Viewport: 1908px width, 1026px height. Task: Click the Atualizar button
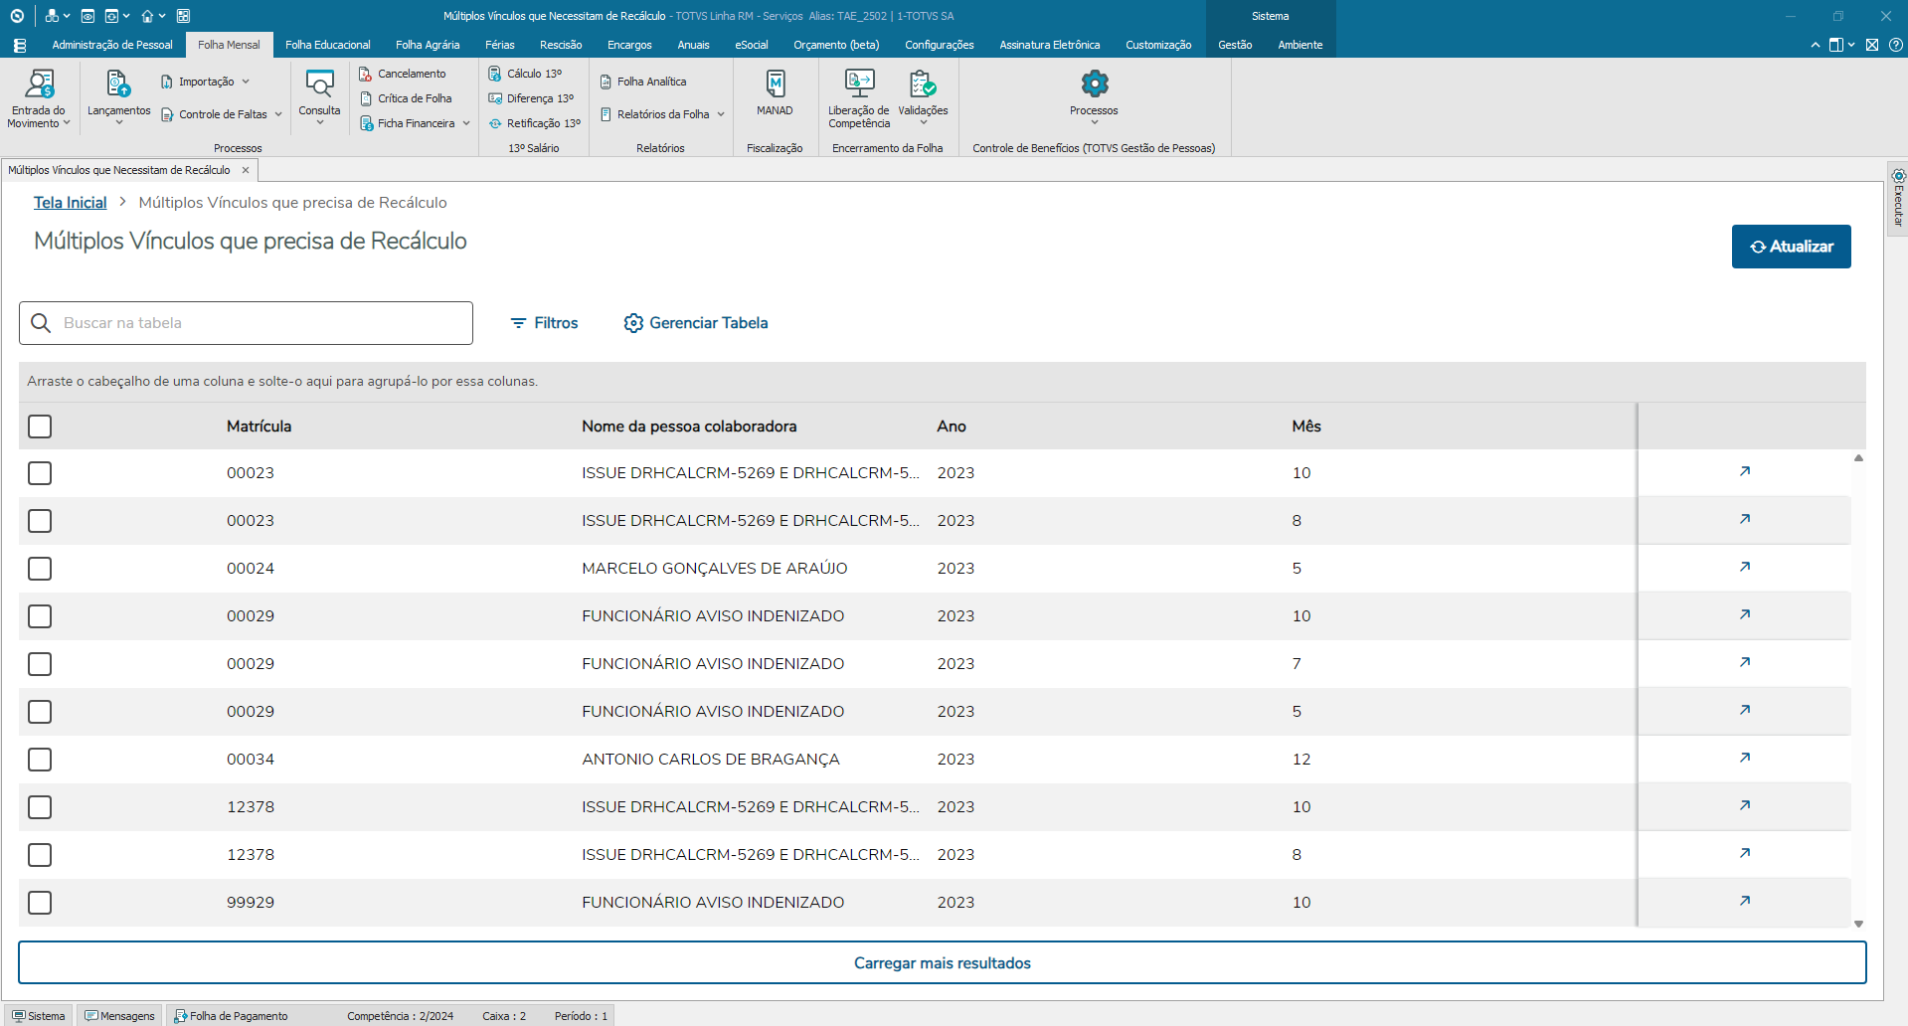(1791, 247)
